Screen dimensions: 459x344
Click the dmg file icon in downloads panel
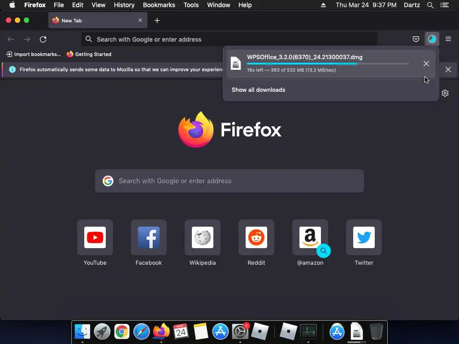coord(236,64)
